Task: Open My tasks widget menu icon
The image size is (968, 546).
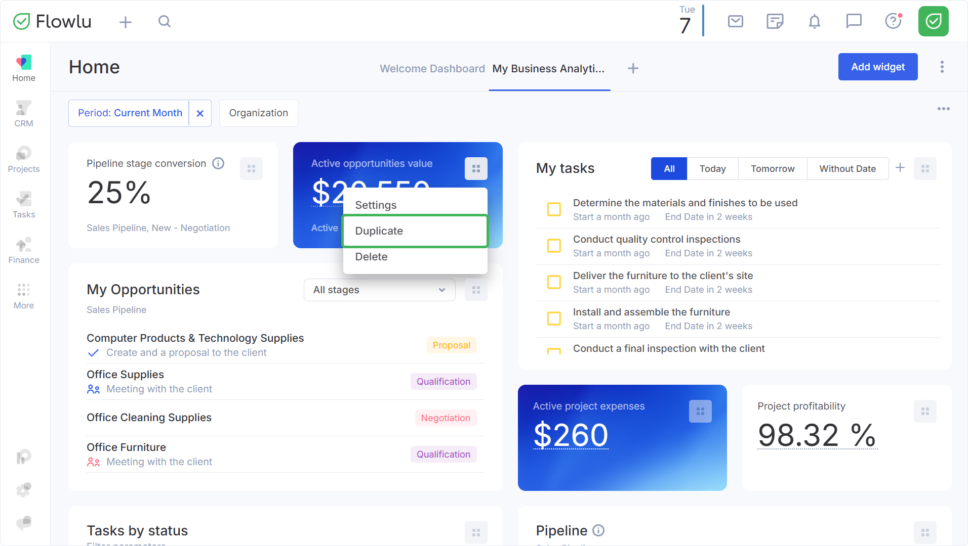Action: [x=925, y=169]
